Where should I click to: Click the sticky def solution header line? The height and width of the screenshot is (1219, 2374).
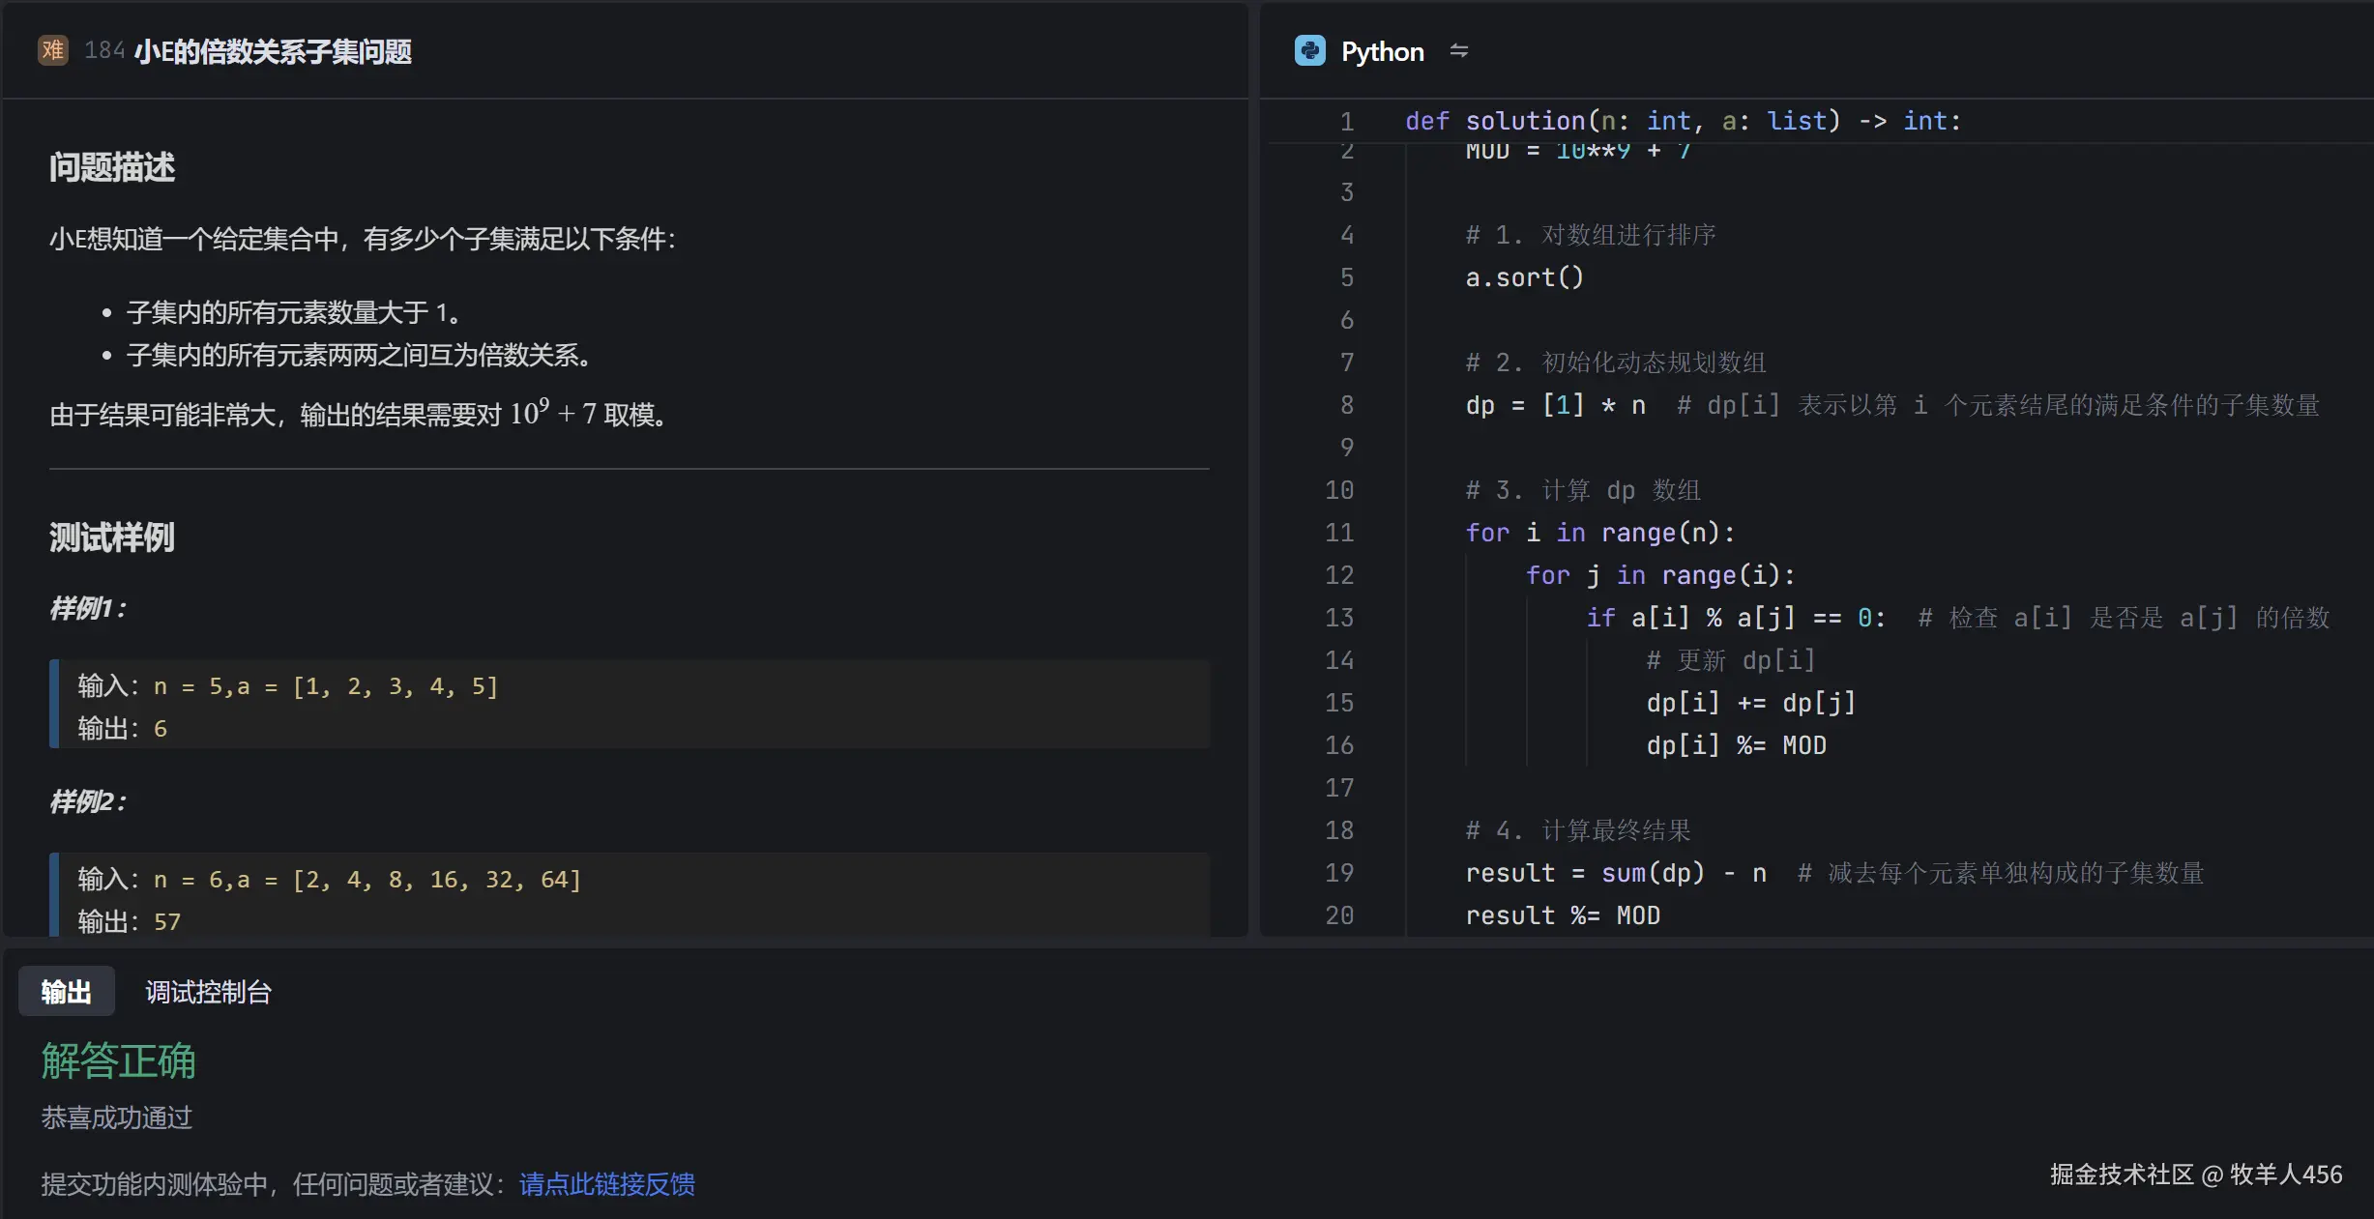1683,121
